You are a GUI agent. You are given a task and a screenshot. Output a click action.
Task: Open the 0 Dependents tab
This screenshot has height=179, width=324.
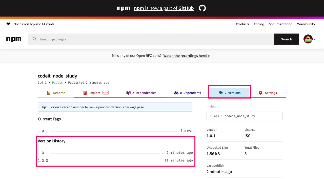pos(188,93)
